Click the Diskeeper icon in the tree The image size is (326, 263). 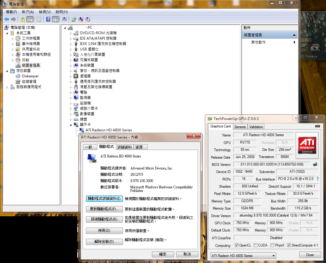click(18, 76)
